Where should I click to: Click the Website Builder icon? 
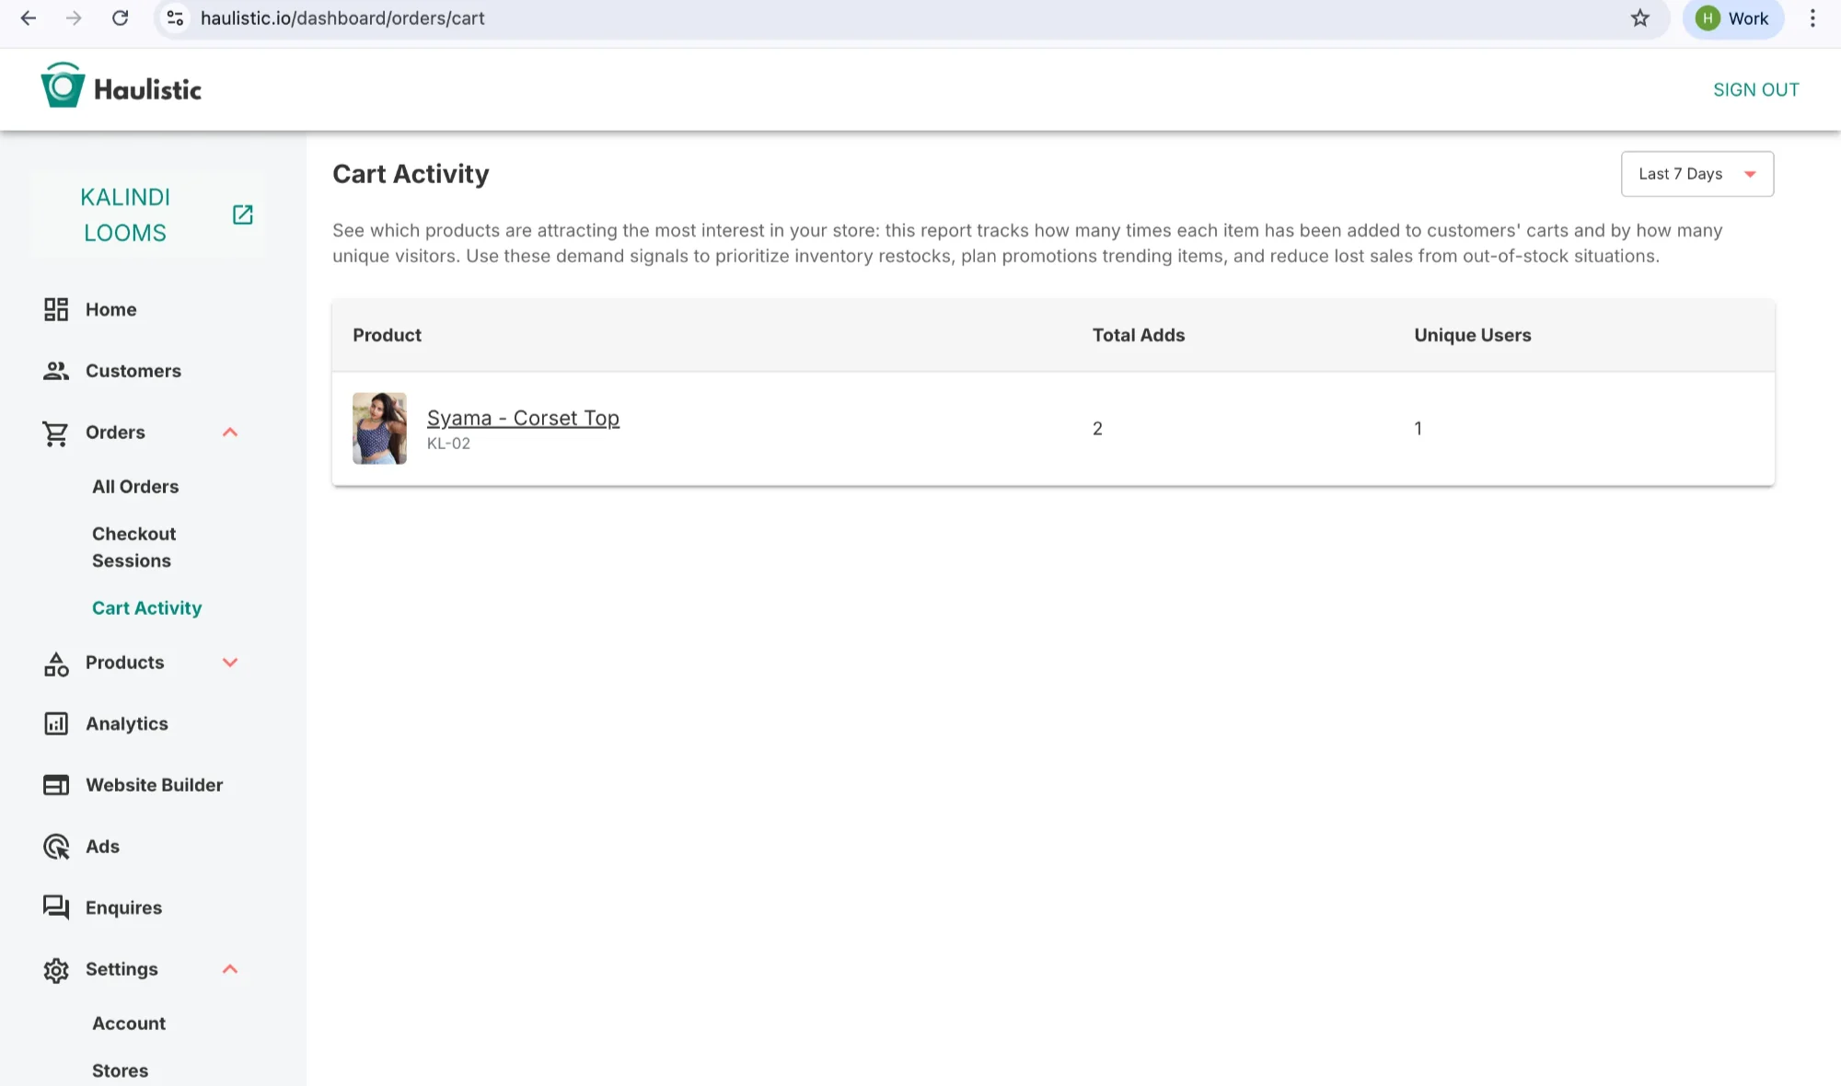56,785
